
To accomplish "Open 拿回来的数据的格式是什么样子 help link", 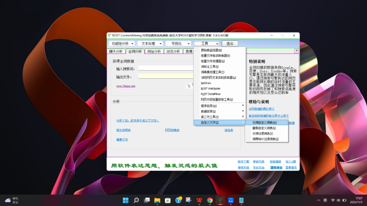I will tap(269, 116).
